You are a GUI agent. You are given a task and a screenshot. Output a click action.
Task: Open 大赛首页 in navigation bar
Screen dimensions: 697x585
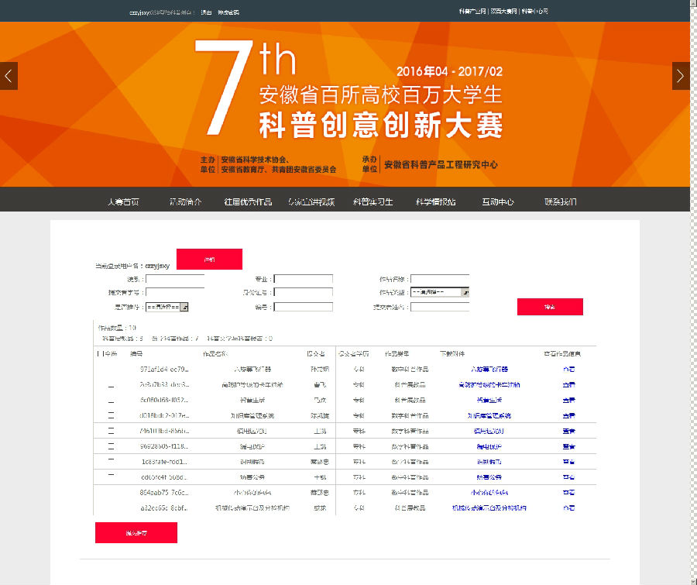pyautogui.click(x=123, y=202)
